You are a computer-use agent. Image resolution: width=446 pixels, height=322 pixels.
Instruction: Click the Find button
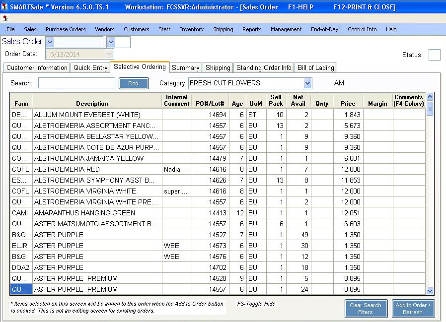(x=134, y=83)
